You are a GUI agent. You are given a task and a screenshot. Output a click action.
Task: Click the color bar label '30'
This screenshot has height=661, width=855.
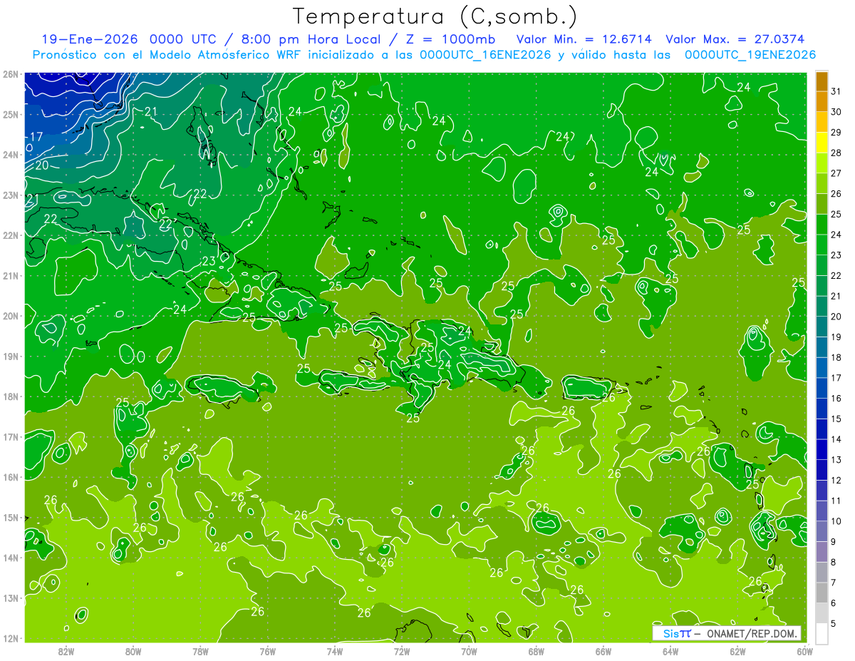coord(836,112)
